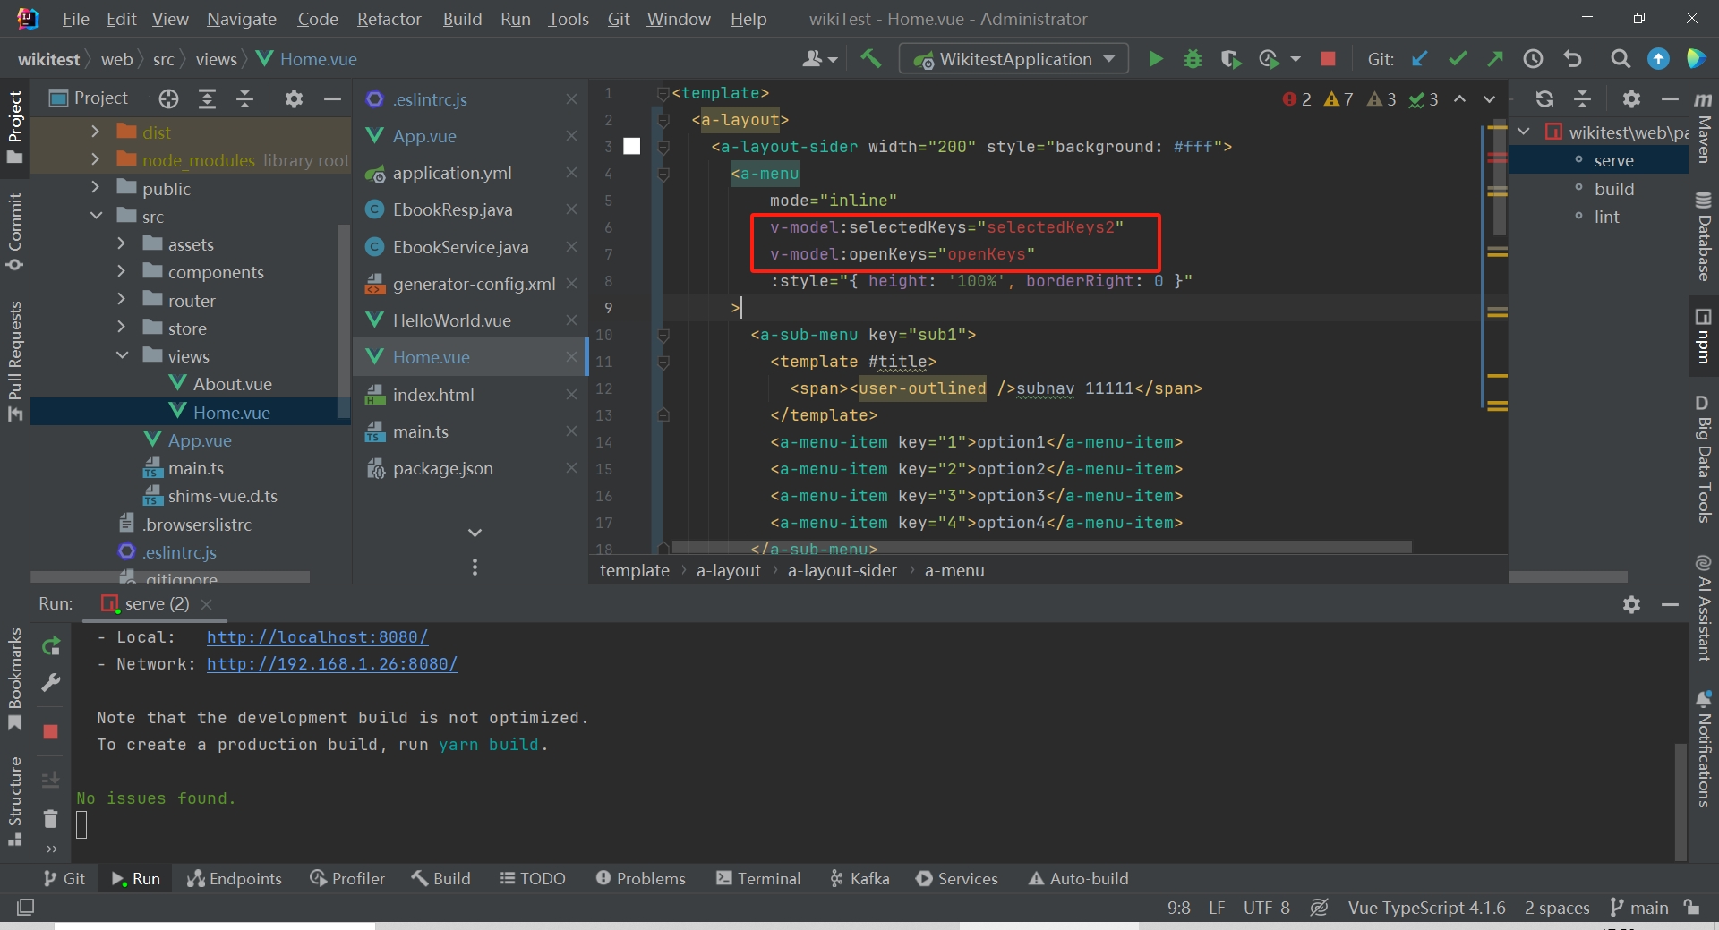This screenshot has height=930, width=1719.
Task: Open Git Show History clock icon
Action: [x=1533, y=59]
